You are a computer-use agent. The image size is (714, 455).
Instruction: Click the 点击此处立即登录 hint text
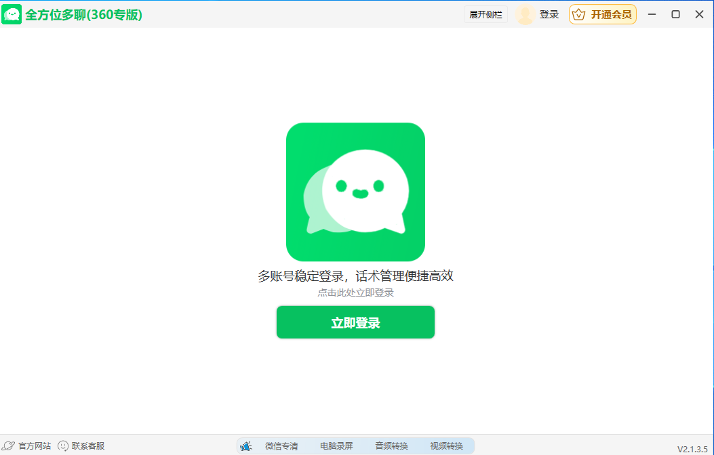pyautogui.click(x=355, y=292)
